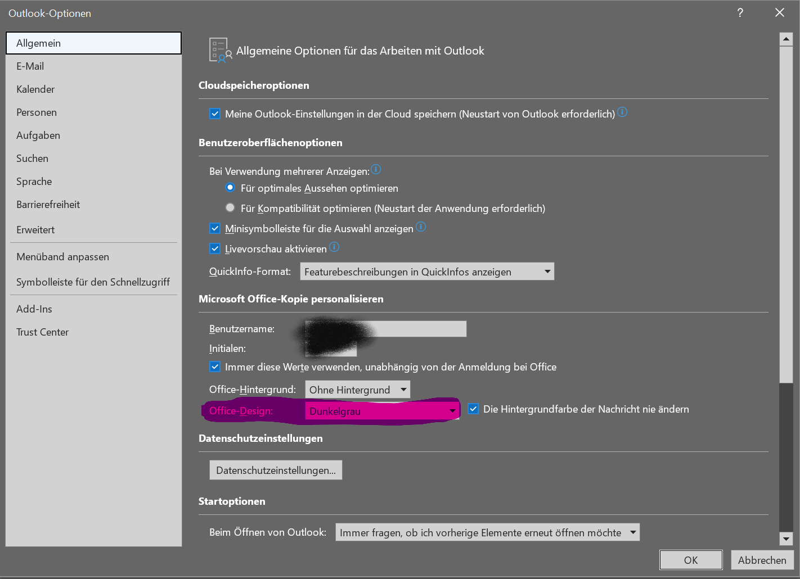The height and width of the screenshot is (579, 800).
Task: Click the 'Datenschutzeinstellungen...' button
Action: (x=276, y=470)
